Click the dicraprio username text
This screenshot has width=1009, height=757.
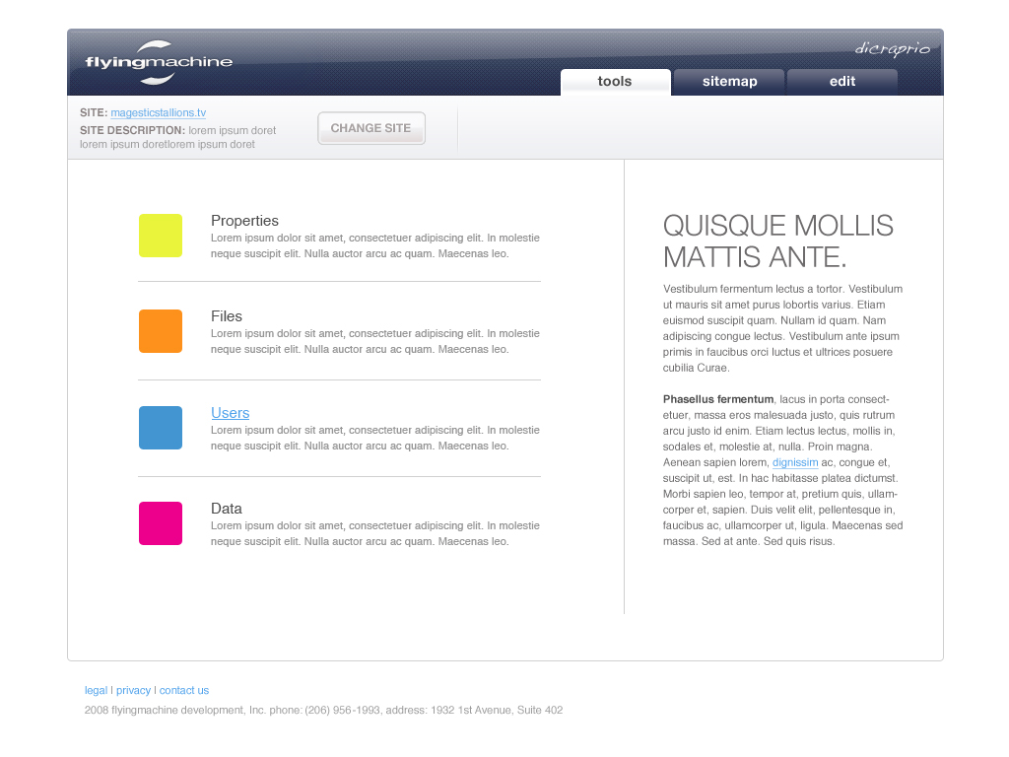click(x=893, y=49)
